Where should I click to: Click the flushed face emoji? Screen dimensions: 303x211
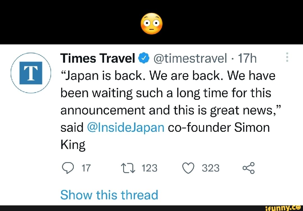pos(151,24)
